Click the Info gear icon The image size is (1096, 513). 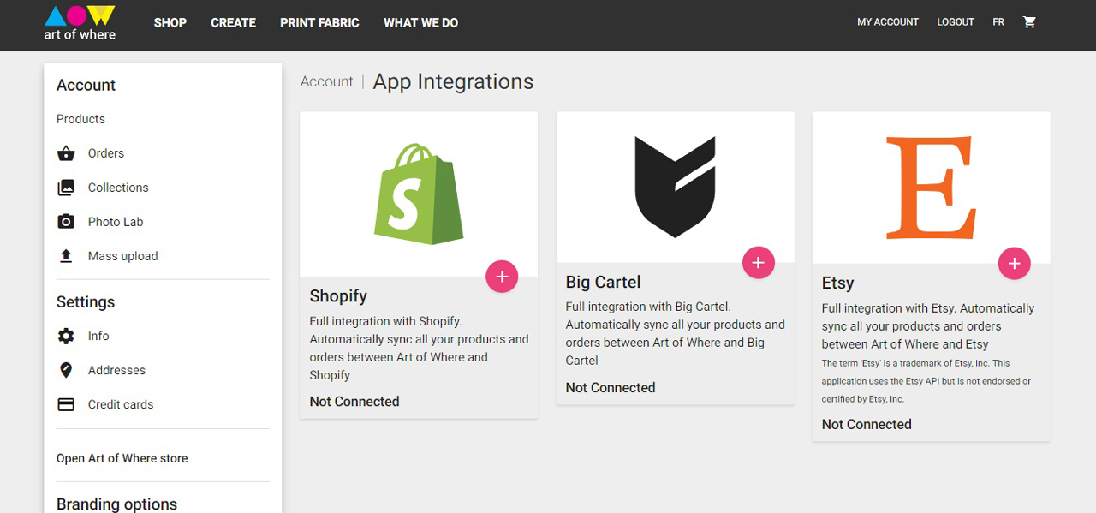pos(66,336)
